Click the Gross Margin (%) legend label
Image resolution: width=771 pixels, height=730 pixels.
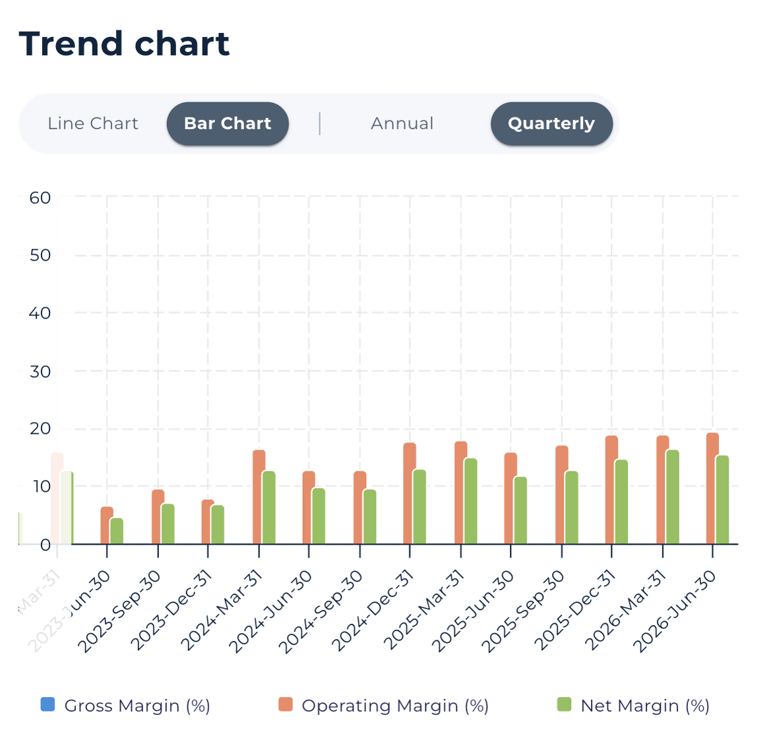137,706
